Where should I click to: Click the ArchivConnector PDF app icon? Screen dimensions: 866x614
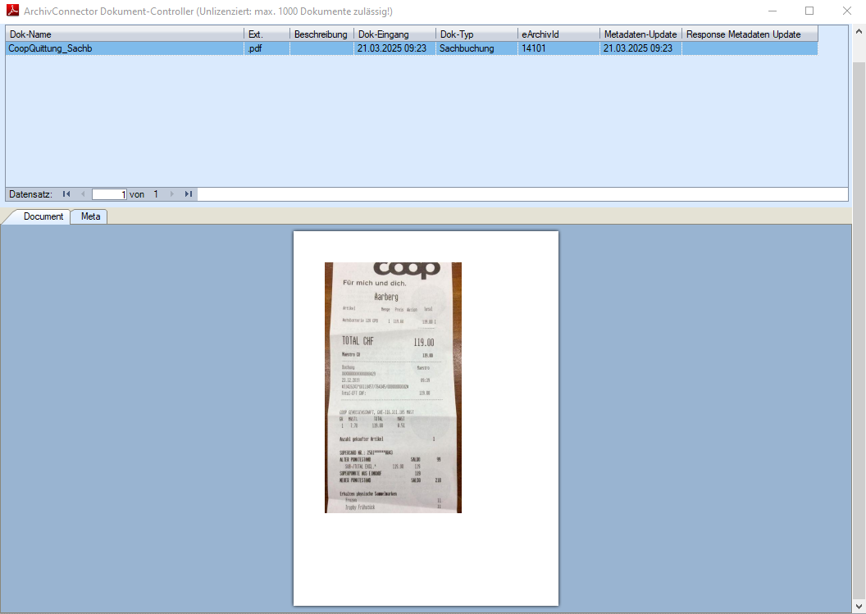click(x=12, y=11)
